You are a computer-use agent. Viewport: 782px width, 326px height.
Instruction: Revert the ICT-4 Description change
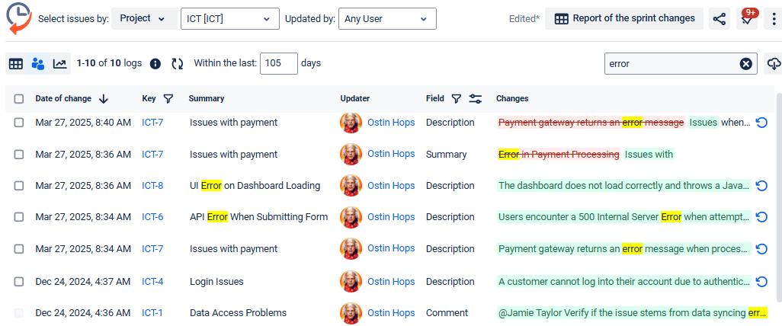coord(761,282)
